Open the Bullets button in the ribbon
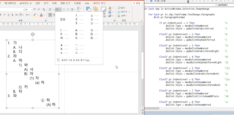The height and width of the screenshot is (115, 234). (50, 10)
